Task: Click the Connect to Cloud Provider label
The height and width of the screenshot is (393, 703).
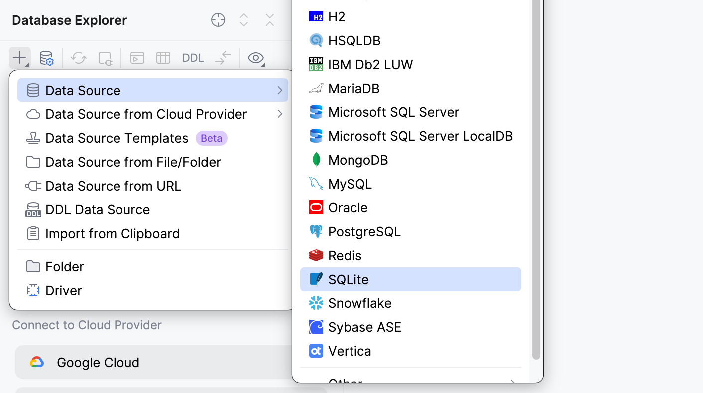Action: [x=87, y=325]
